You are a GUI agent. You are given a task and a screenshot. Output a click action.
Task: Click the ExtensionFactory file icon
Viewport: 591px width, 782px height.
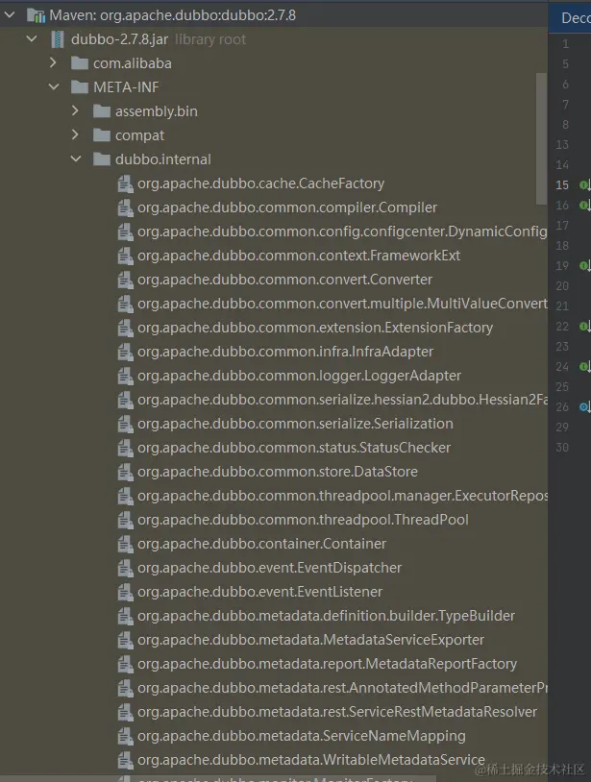coord(125,328)
